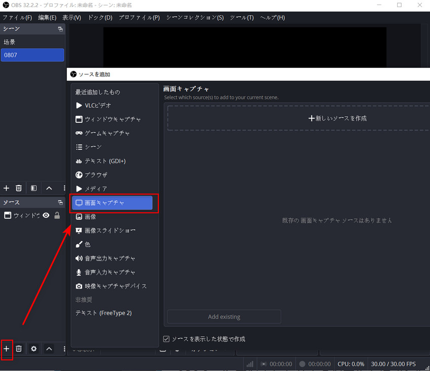
Task: Remove selected source with trash icon
Action: 19,349
